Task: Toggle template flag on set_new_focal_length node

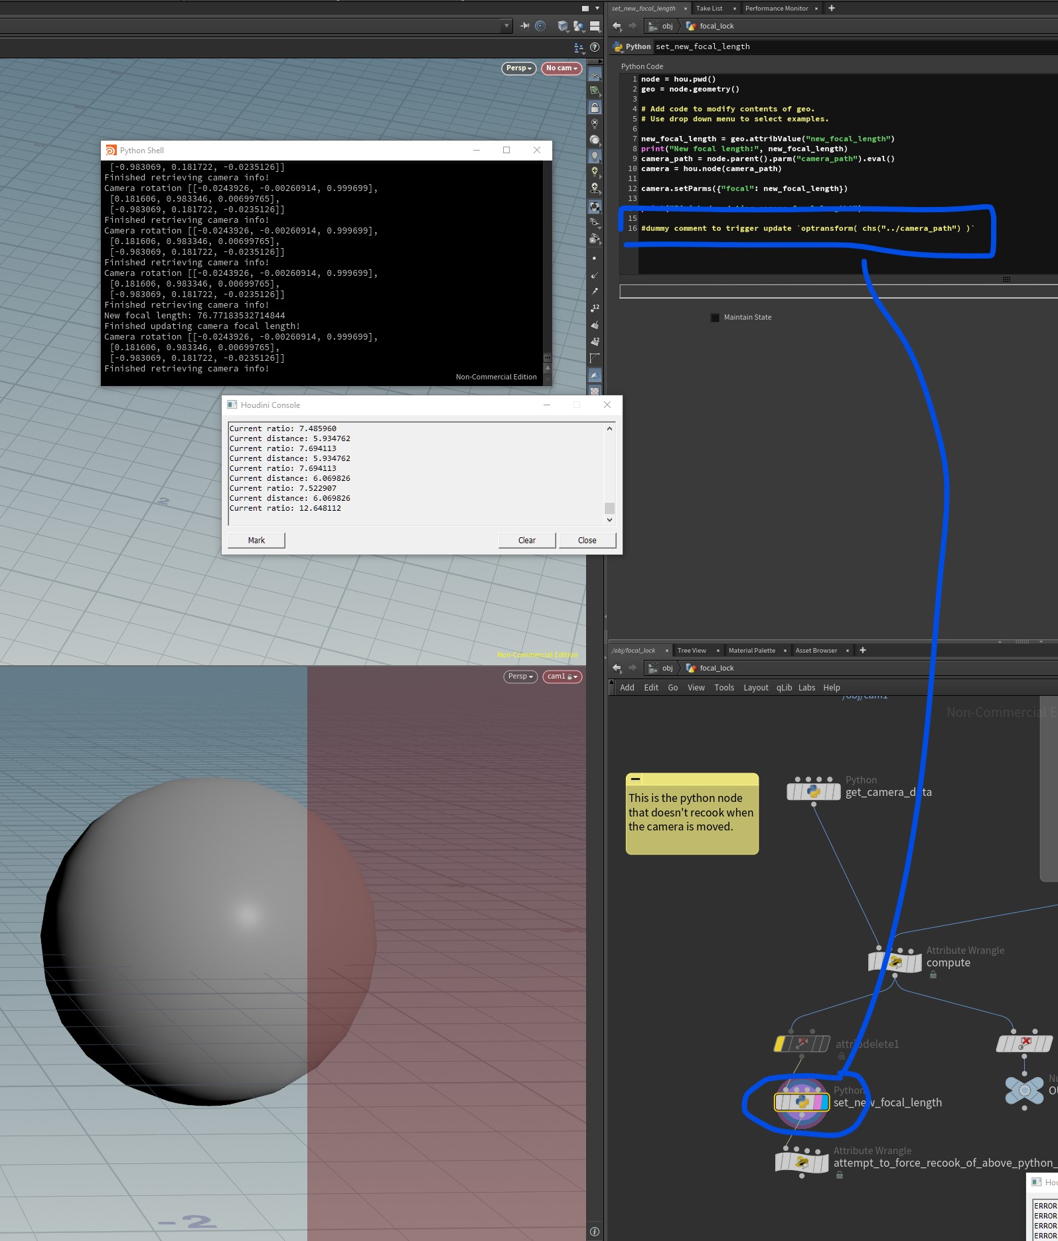Action: pos(817,1102)
